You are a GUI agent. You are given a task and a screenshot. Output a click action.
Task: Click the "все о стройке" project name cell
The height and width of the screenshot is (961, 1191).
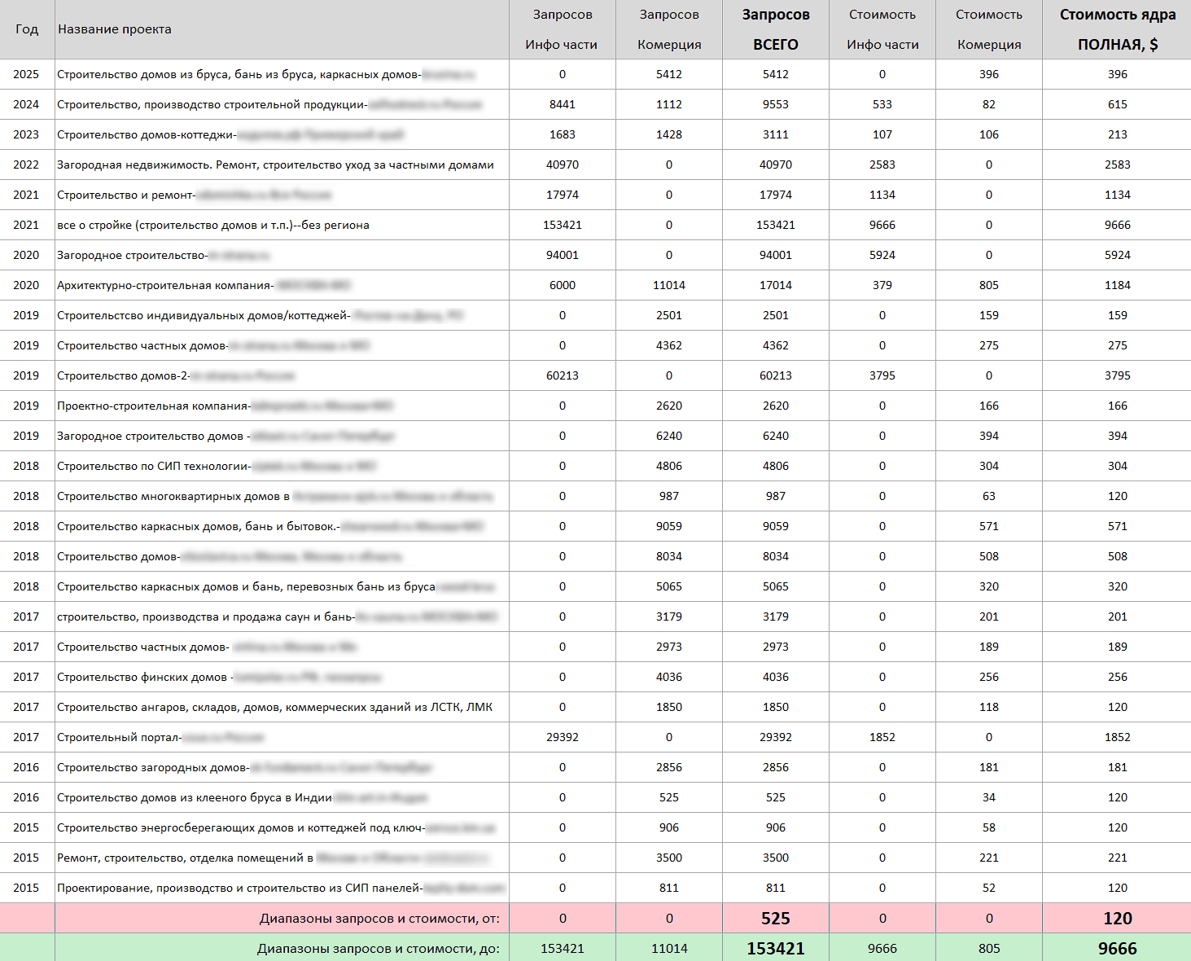(x=213, y=225)
